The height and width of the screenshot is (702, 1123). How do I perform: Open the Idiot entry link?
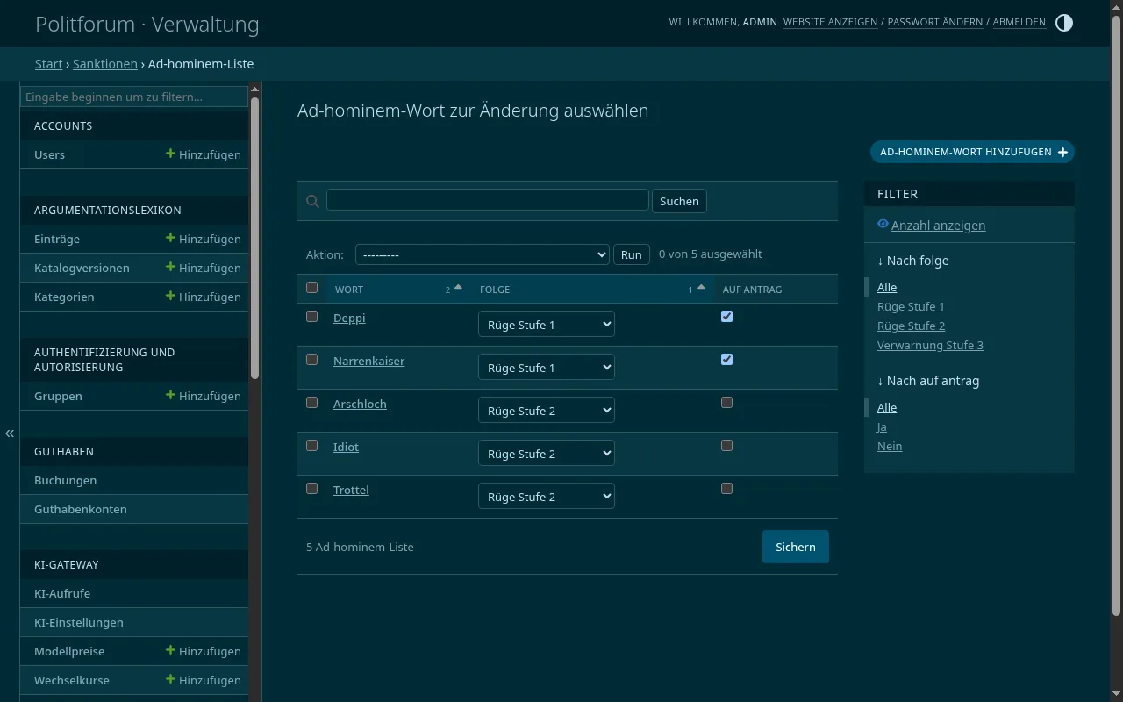[346, 447]
